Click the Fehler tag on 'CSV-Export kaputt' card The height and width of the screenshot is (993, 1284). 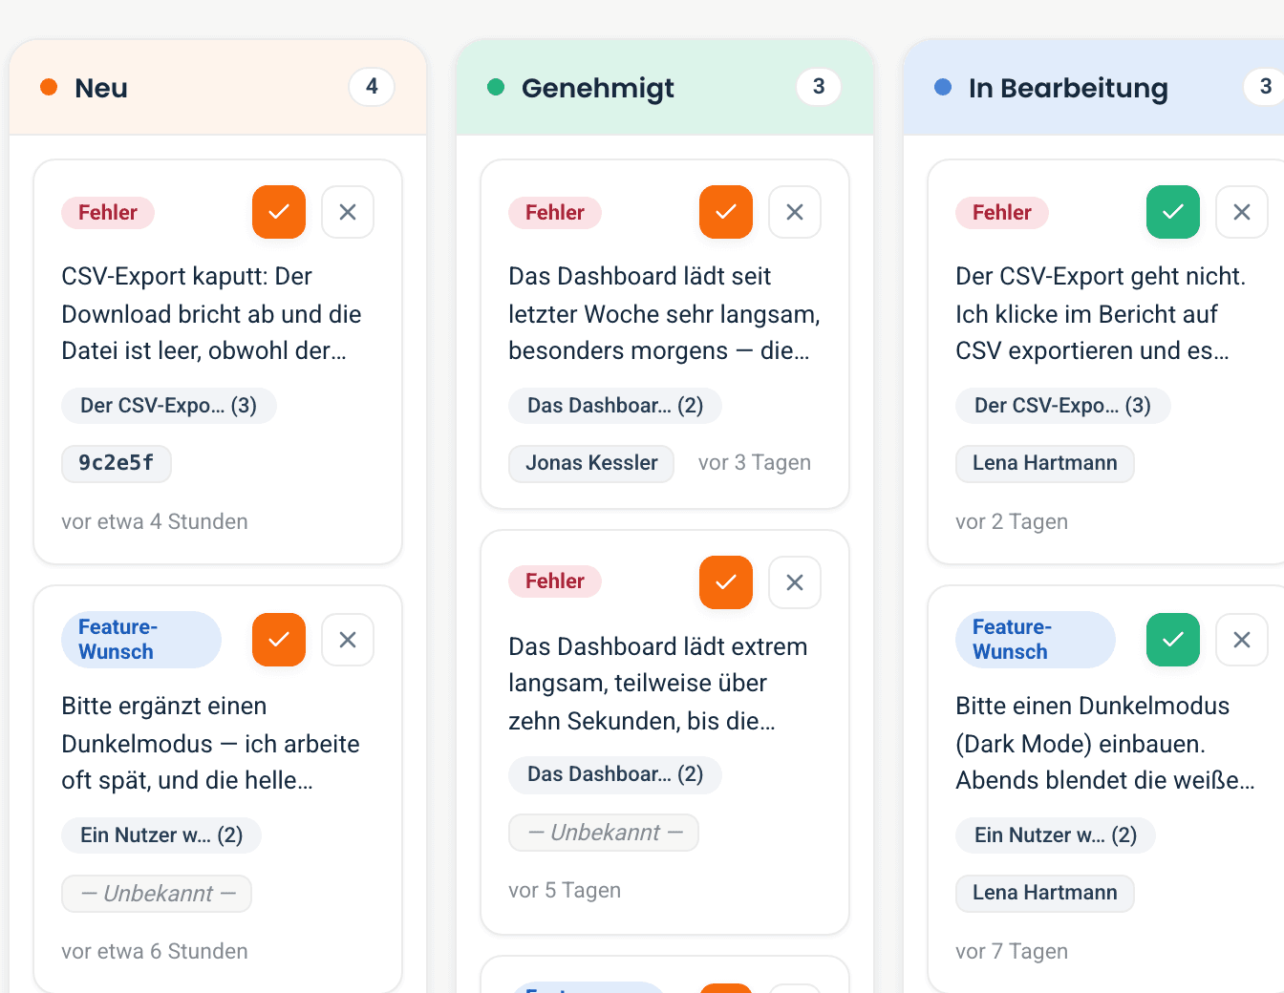point(108,212)
